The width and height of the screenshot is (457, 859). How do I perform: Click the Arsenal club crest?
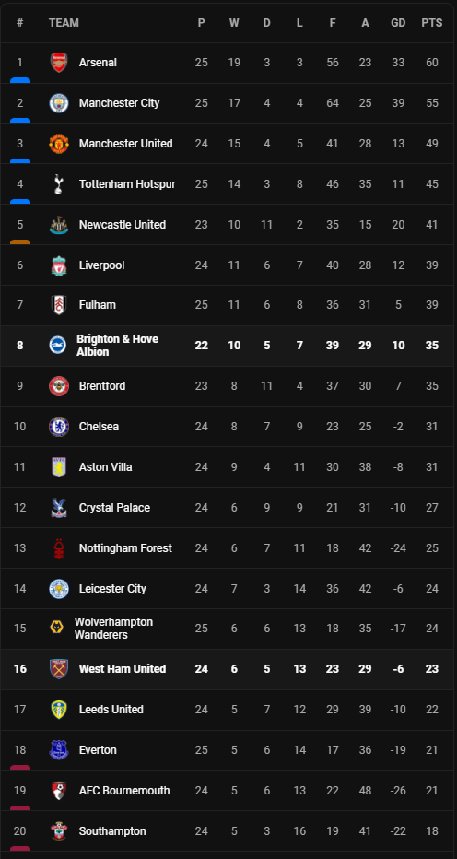tap(59, 63)
